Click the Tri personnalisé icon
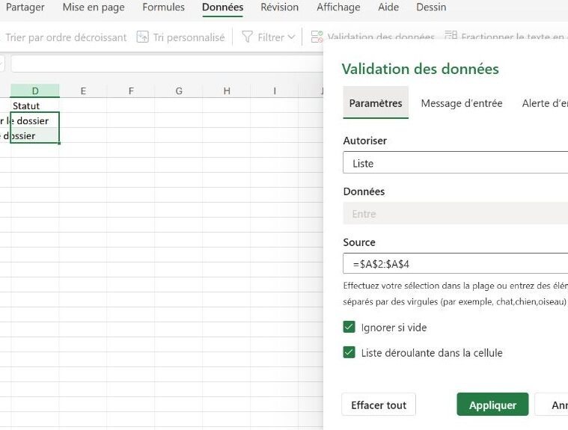 pyautogui.click(x=142, y=37)
